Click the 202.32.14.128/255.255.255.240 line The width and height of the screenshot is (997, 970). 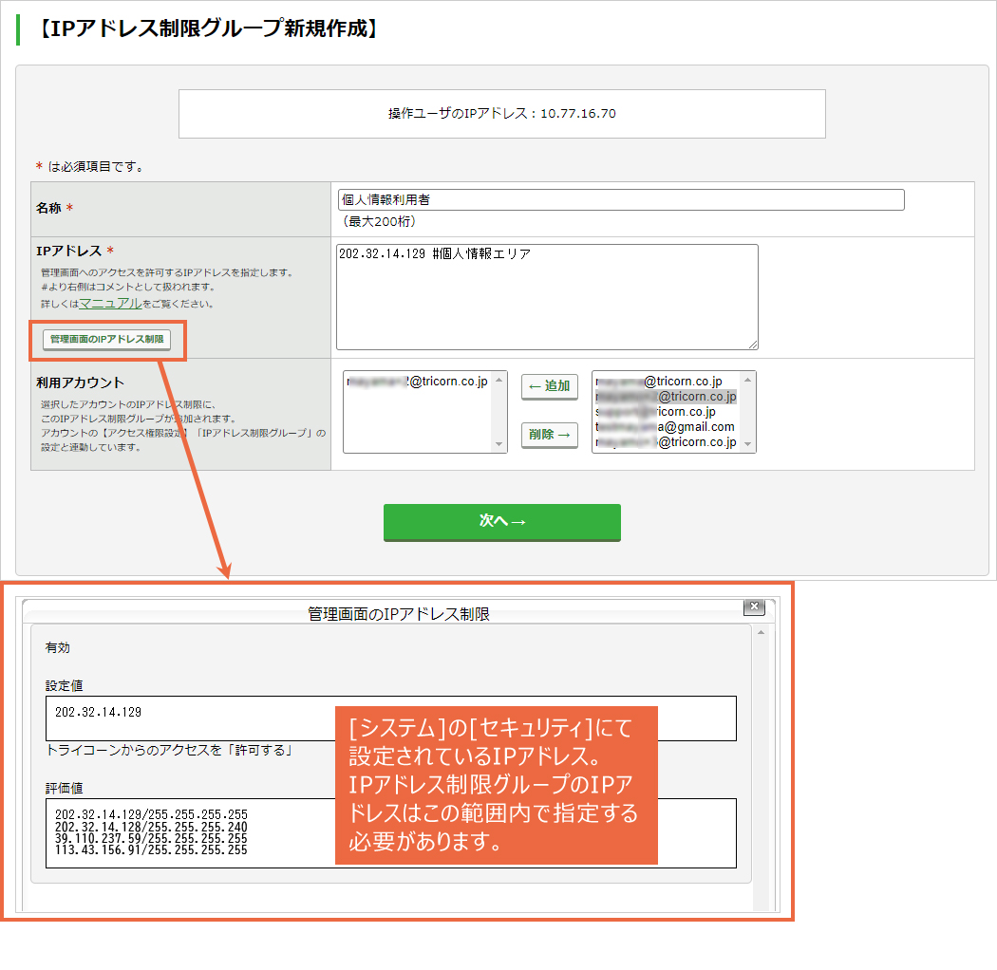point(151,827)
